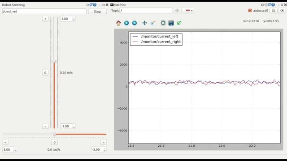Viewport: 287px width, 161px height.
Task: Reset angular speed with bottom 0 button
Action: pyautogui.click(x=54, y=142)
